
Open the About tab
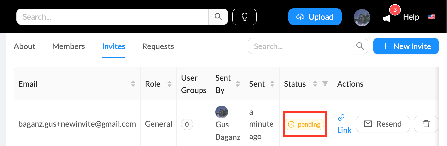click(24, 46)
